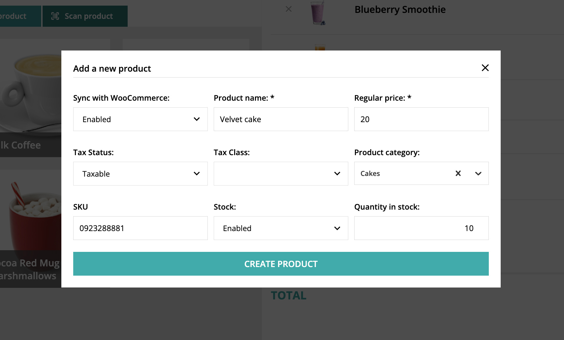Clear the Cakes category selection
The height and width of the screenshot is (340, 564).
pos(458,173)
